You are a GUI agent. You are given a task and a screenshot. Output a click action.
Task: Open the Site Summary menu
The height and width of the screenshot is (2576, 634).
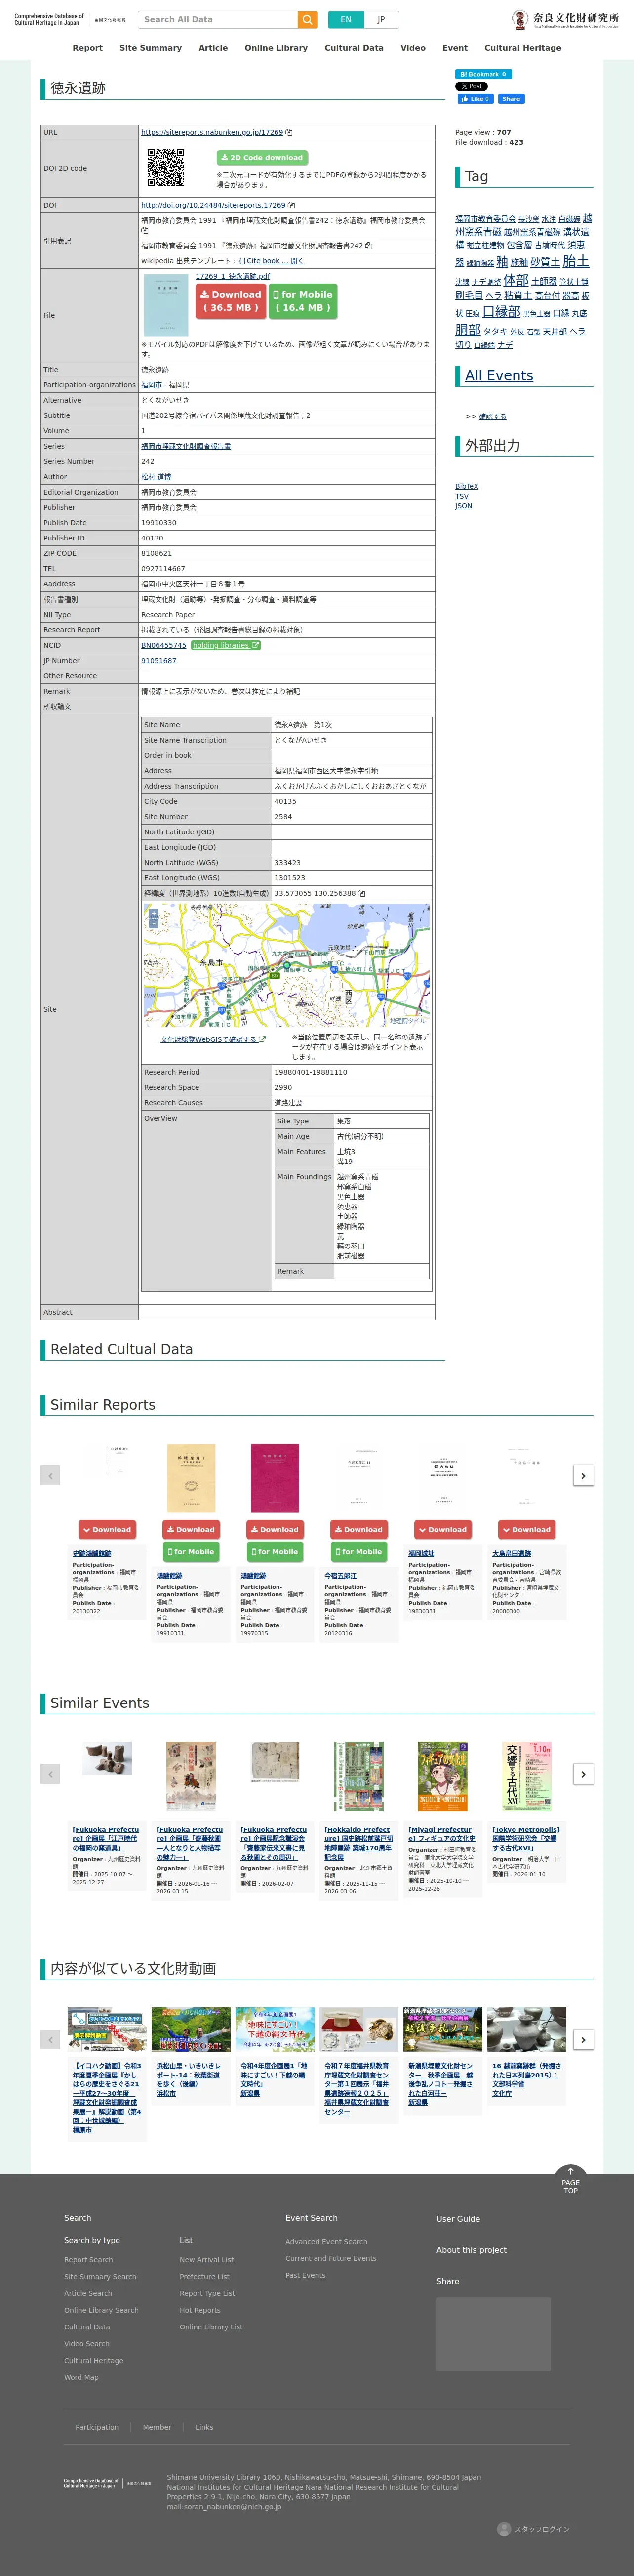[150, 48]
